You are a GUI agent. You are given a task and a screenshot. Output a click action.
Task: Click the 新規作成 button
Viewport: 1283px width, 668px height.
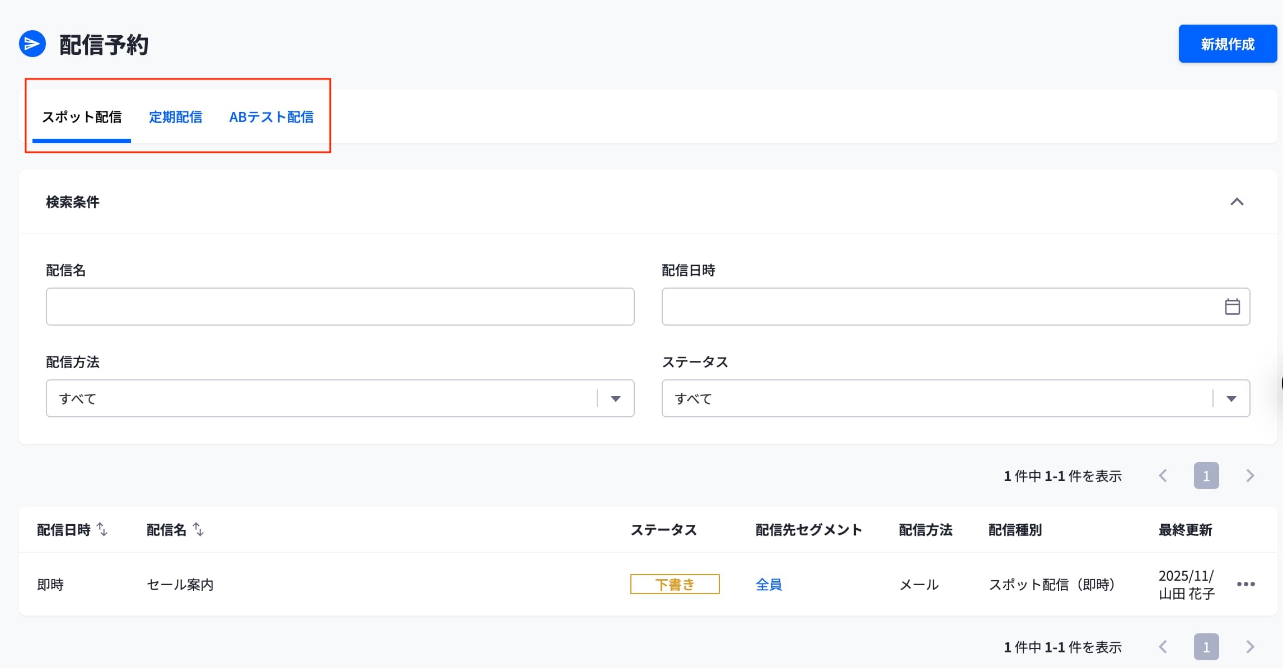tap(1227, 44)
